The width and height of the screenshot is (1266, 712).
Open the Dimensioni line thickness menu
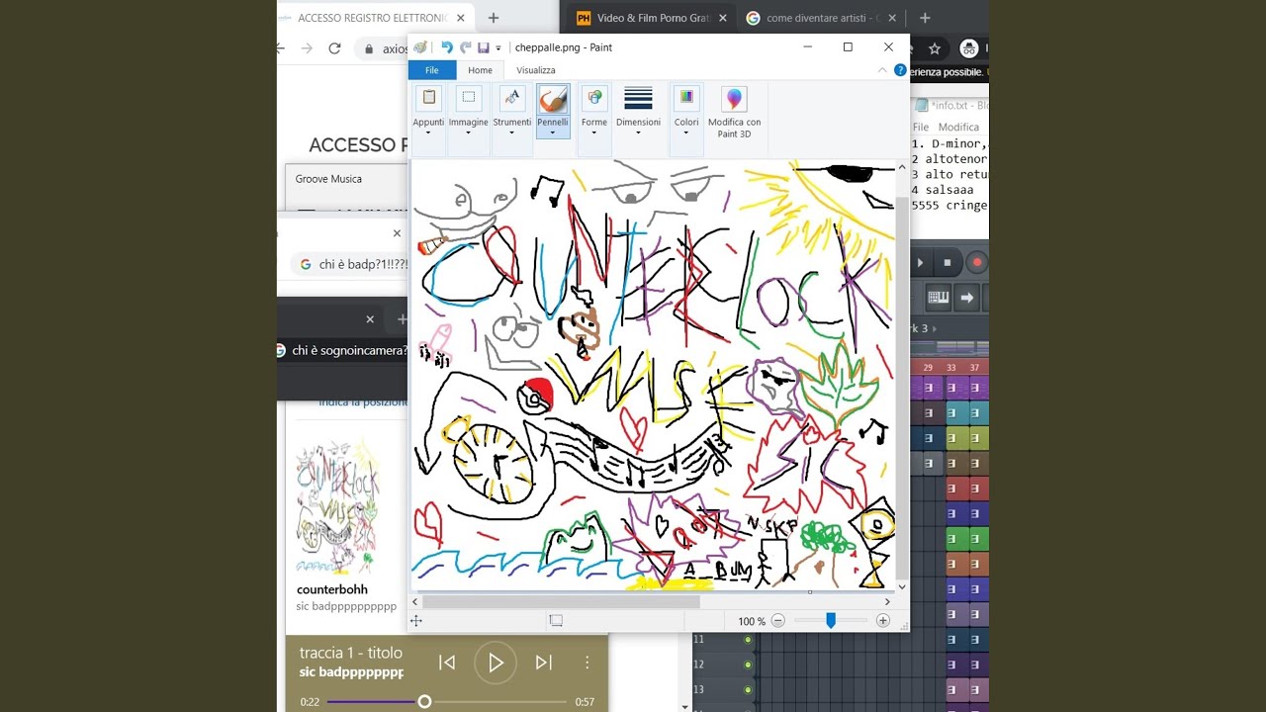[x=638, y=111]
